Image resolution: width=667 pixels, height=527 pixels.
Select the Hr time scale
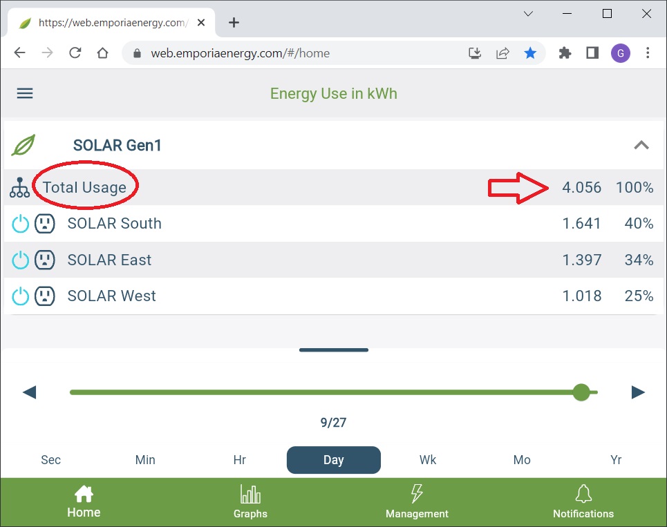tap(240, 460)
